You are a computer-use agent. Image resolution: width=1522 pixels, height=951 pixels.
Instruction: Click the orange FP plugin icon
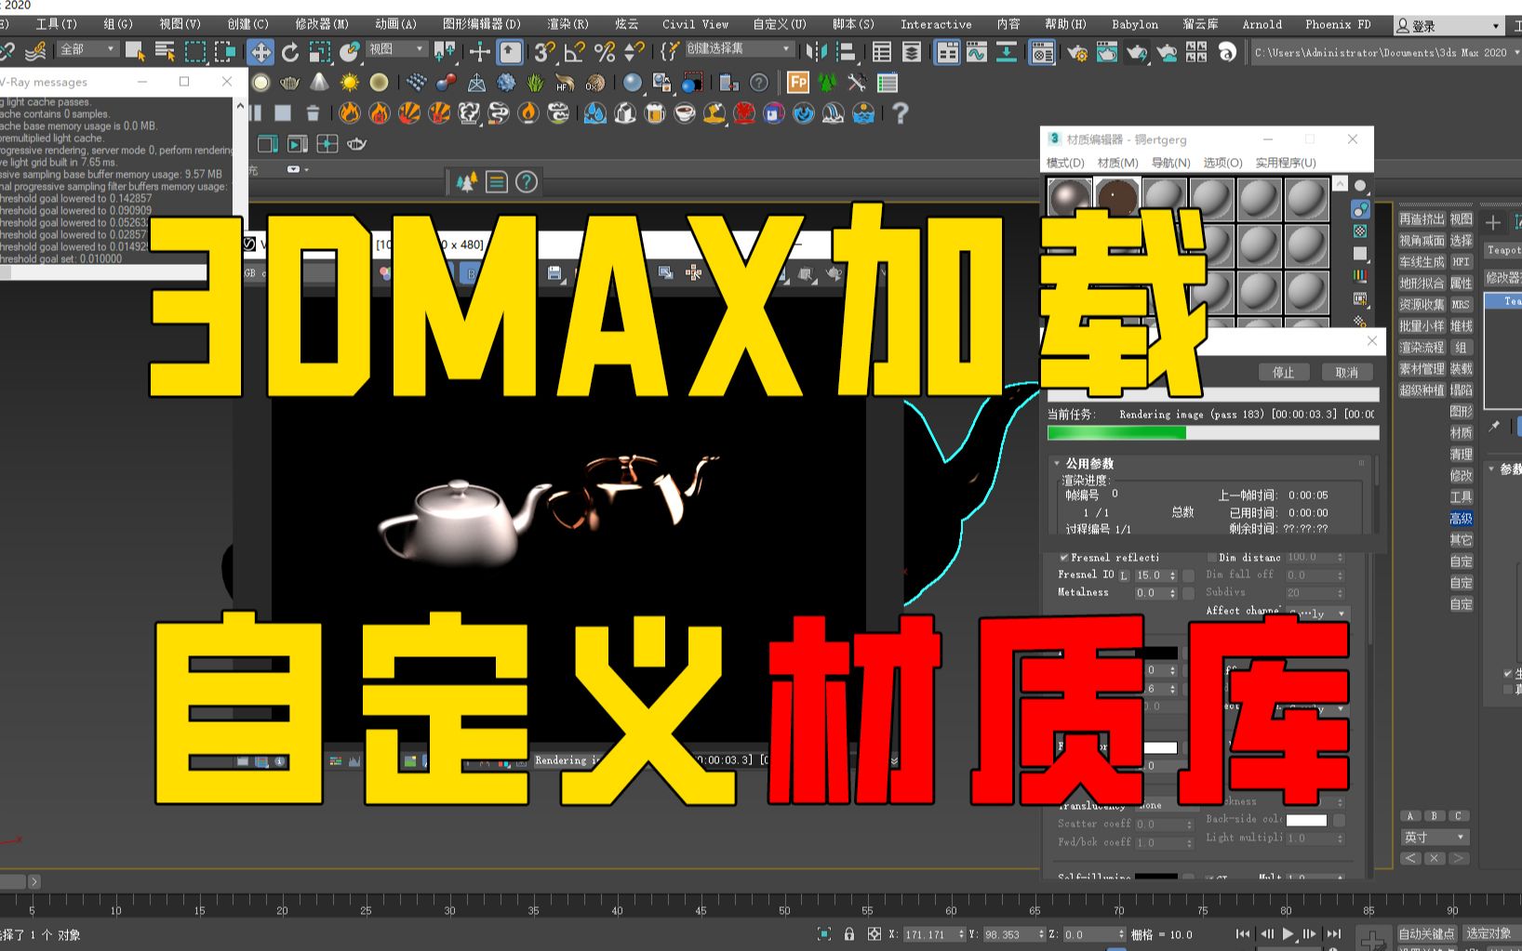(798, 83)
